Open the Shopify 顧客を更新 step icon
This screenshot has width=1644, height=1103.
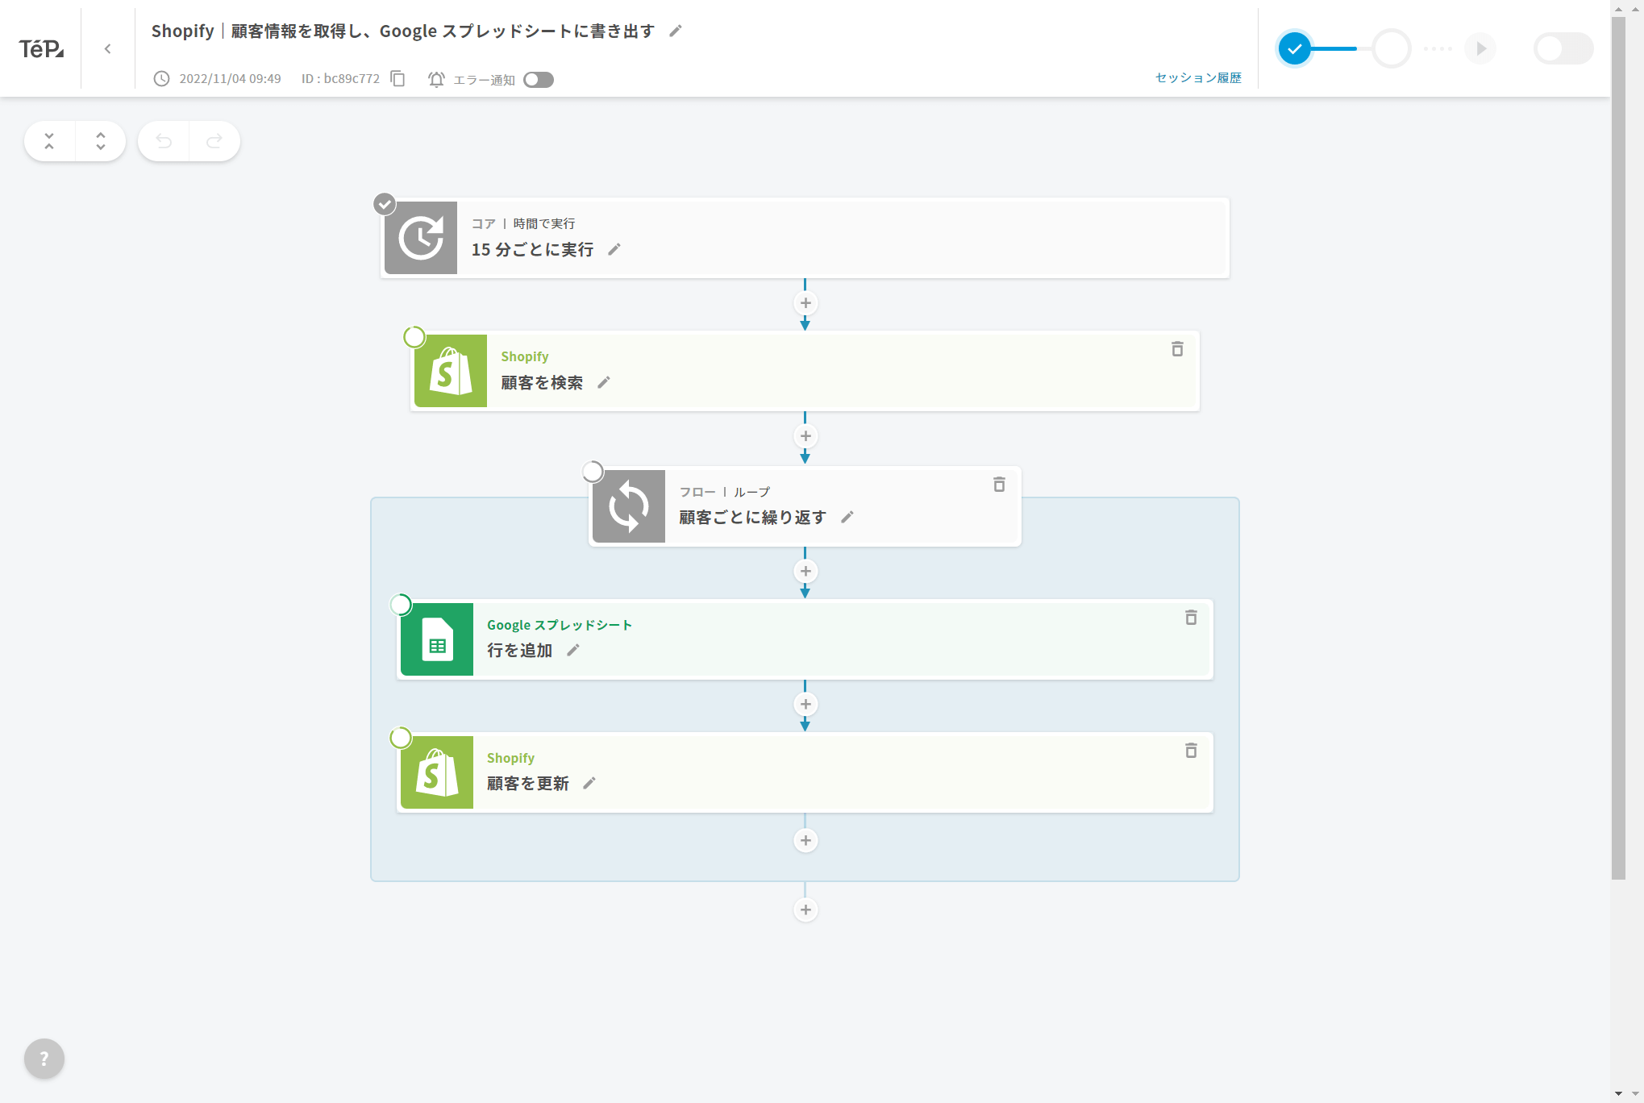pos(437,772)
